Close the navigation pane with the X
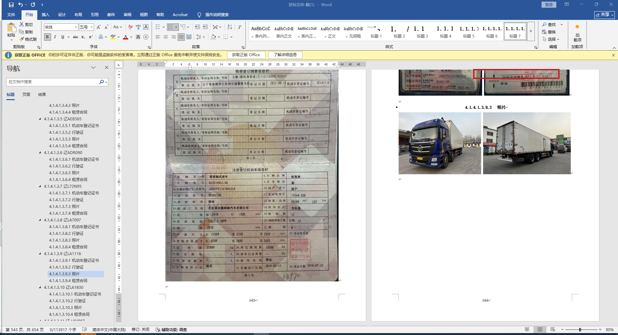 tap(107, 67)
